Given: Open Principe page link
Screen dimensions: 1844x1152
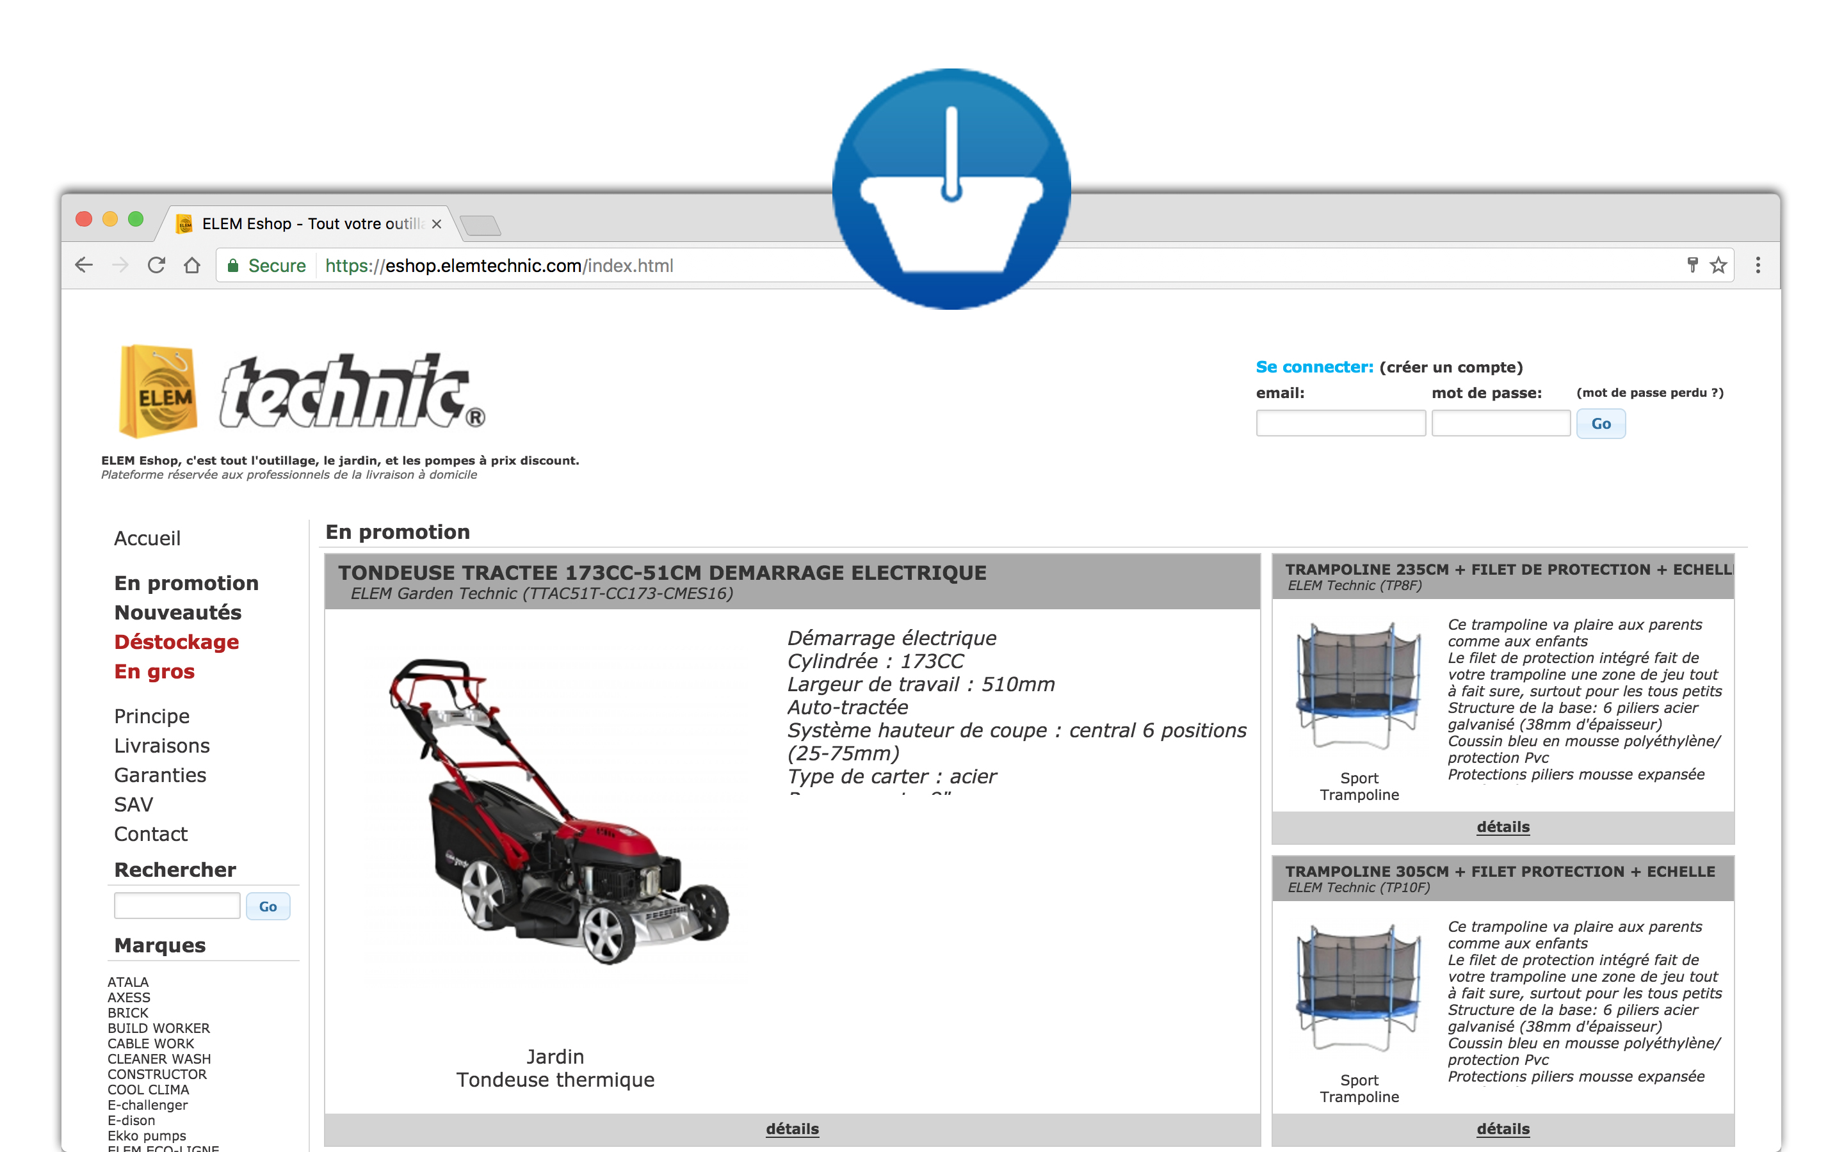Looking at the screenshot, I should tap(152, 716).
